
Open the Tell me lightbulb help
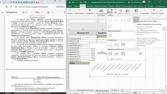pyautogui.click(x=145, y=6)
